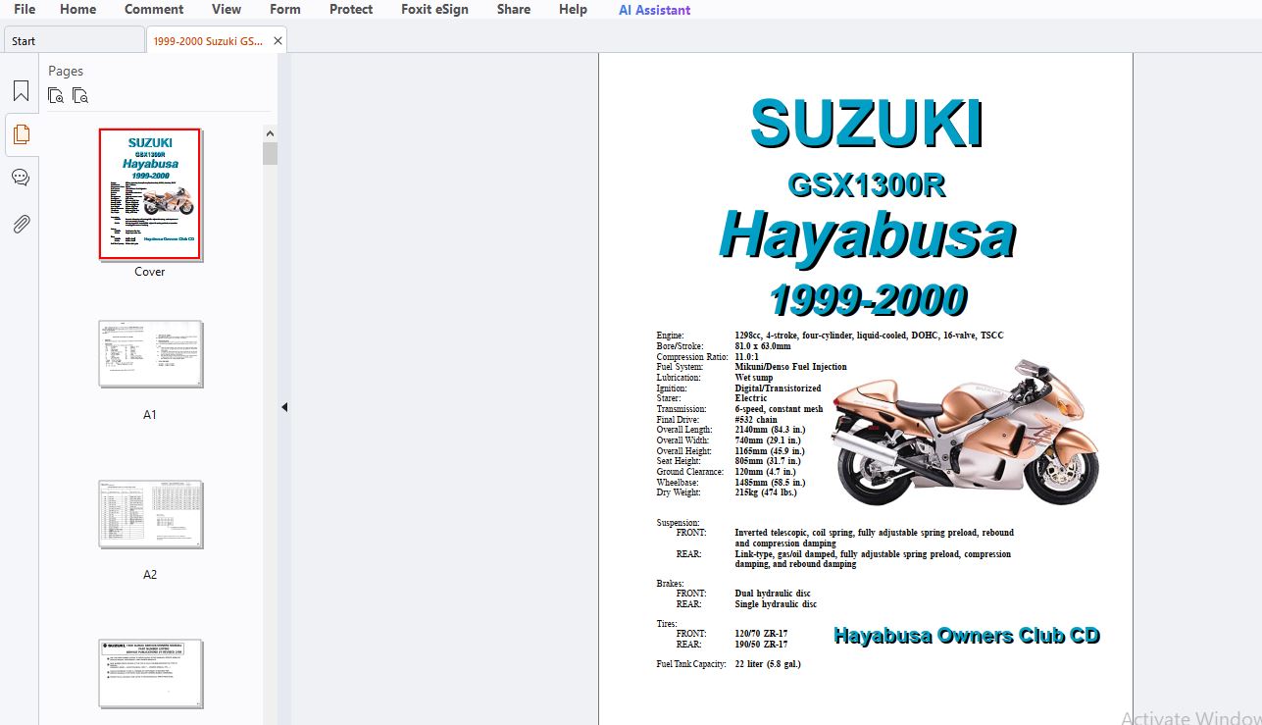1262x725 pixels.
Task: Switch to the View tab
Action: [227, 10]
